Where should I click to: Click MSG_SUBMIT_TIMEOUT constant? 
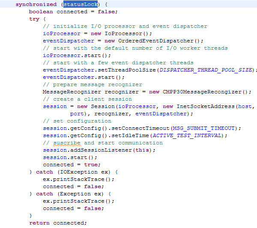point(204,128)
